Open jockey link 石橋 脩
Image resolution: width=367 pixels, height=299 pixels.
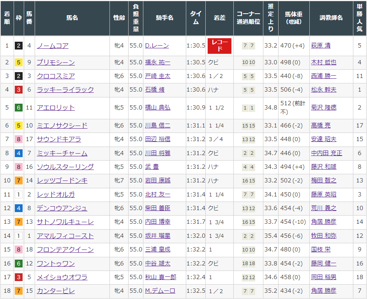click(x=155, y=90)
